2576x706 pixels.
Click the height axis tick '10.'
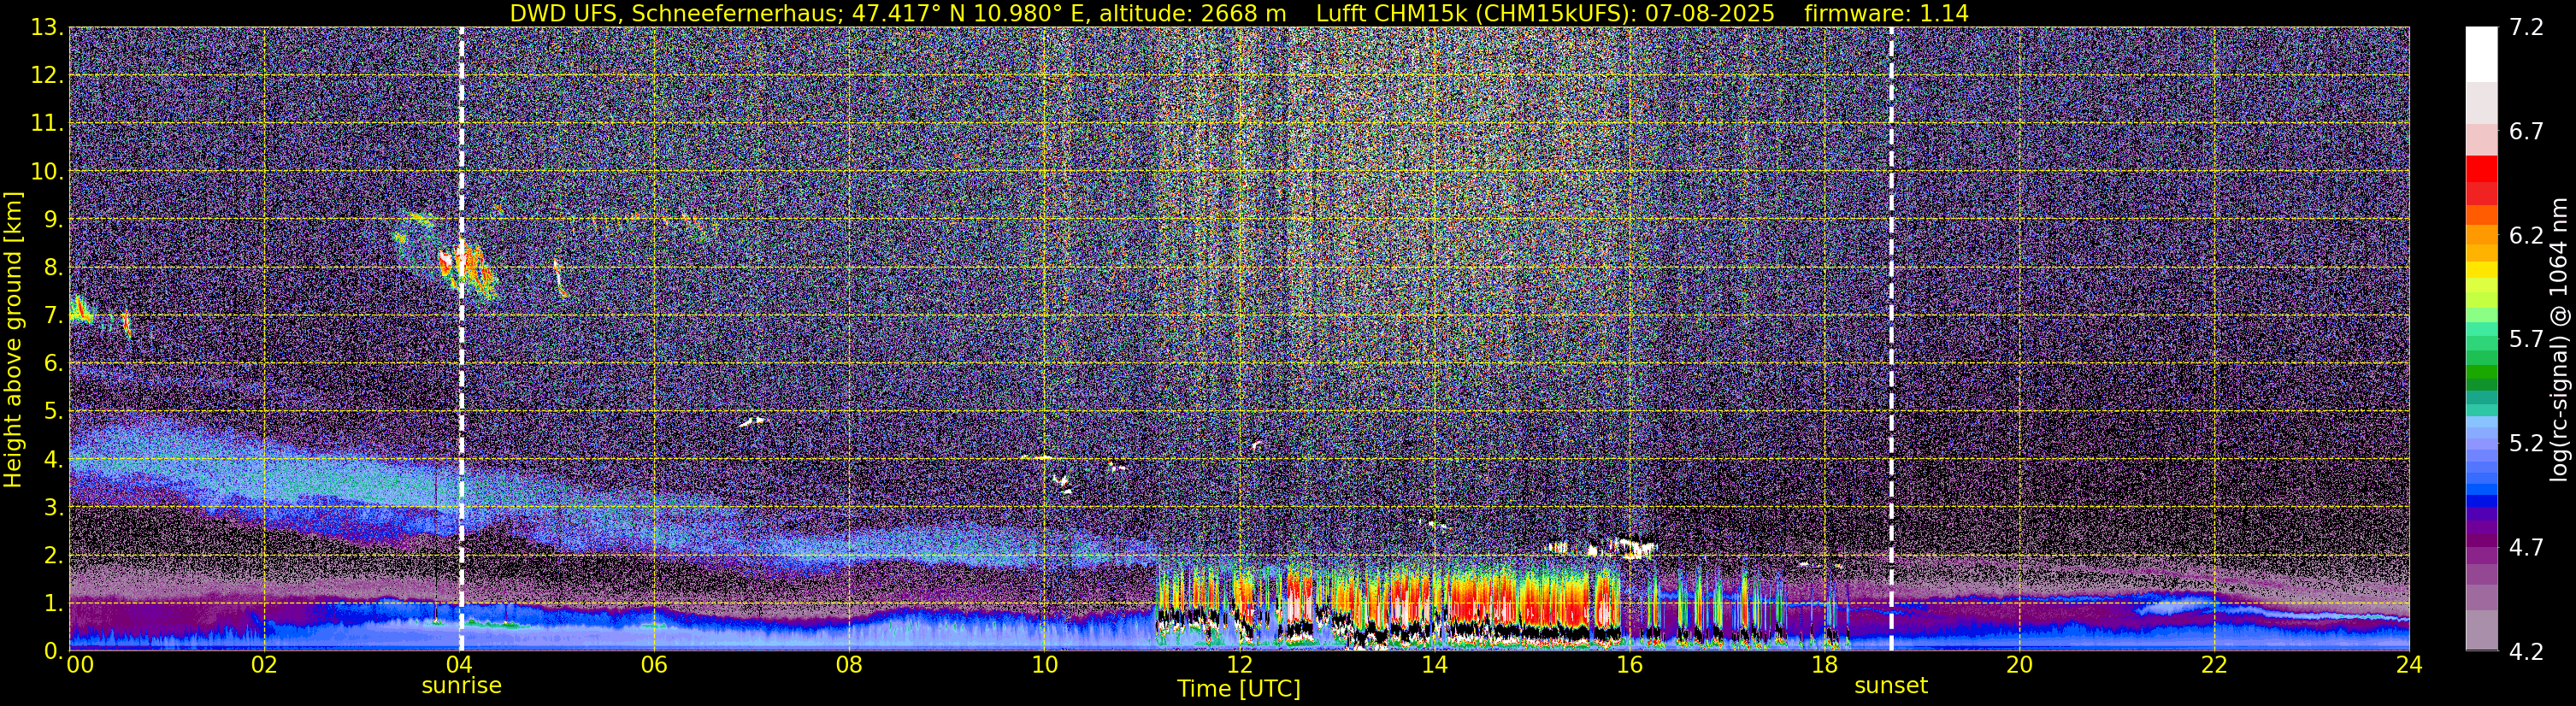(48, 171)
